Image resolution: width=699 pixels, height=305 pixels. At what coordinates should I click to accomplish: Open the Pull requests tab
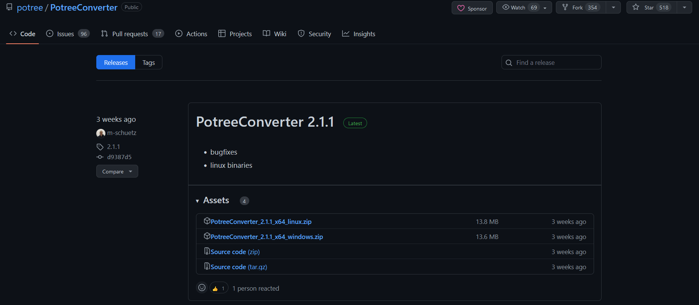point(132,34)
